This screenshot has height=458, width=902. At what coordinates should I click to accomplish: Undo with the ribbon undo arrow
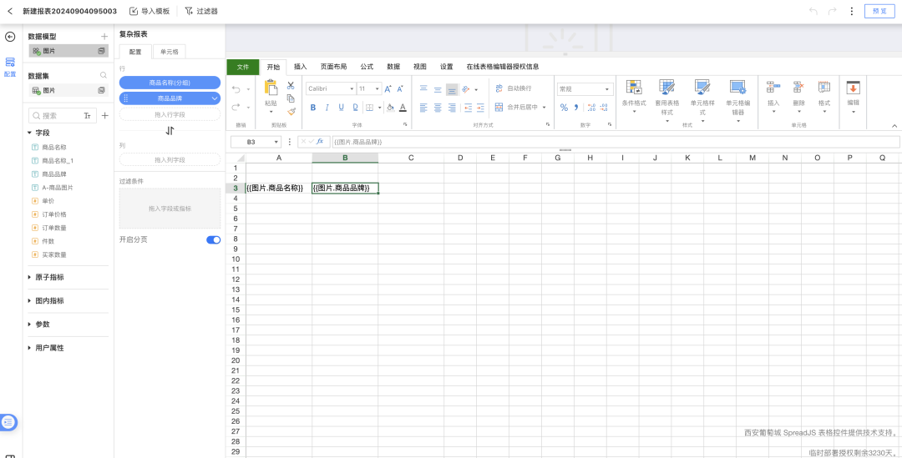tap(236, 89)
